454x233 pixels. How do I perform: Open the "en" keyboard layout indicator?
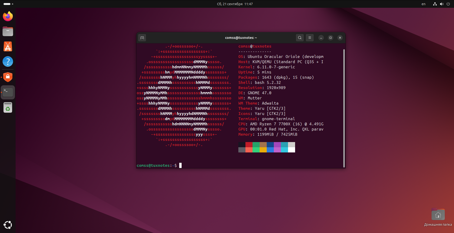click(423, 4)
